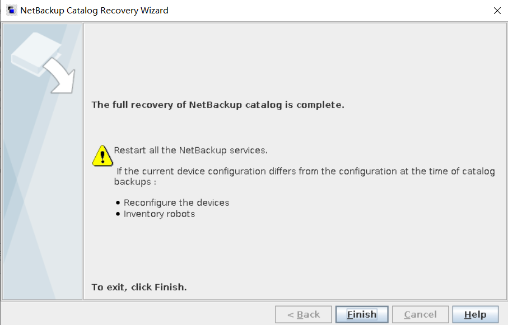
Task: Click the NetBackup Catalog Recovery Wizard title
Action: tap(94, 11)
